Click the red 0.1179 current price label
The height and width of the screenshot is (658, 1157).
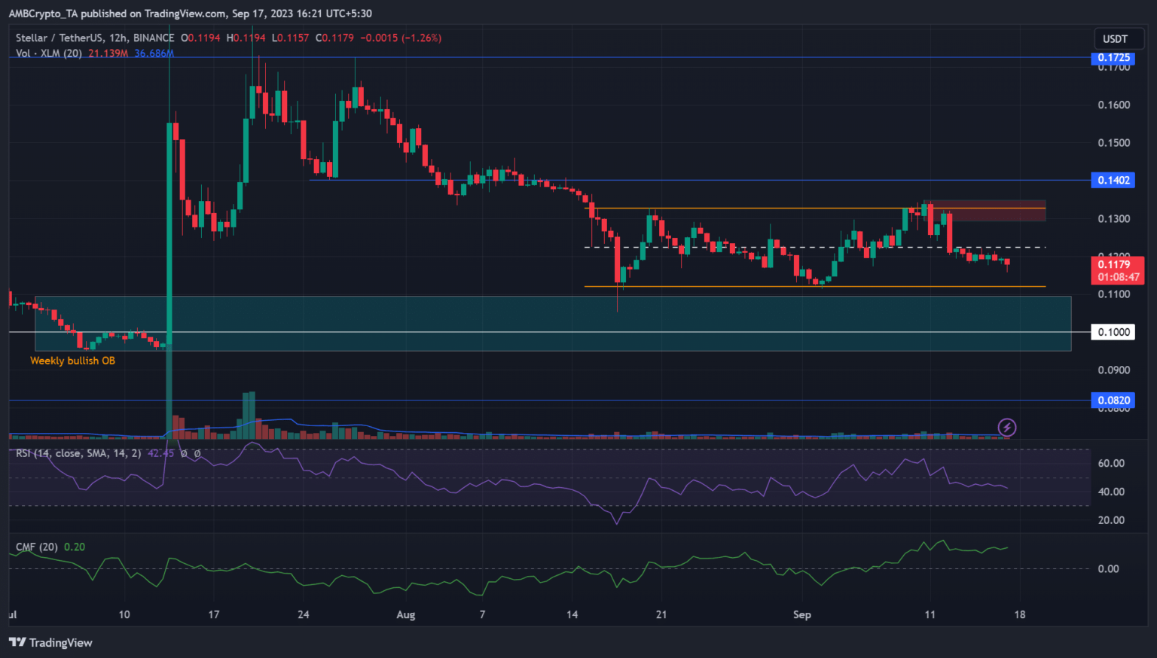click(1116, 265)
